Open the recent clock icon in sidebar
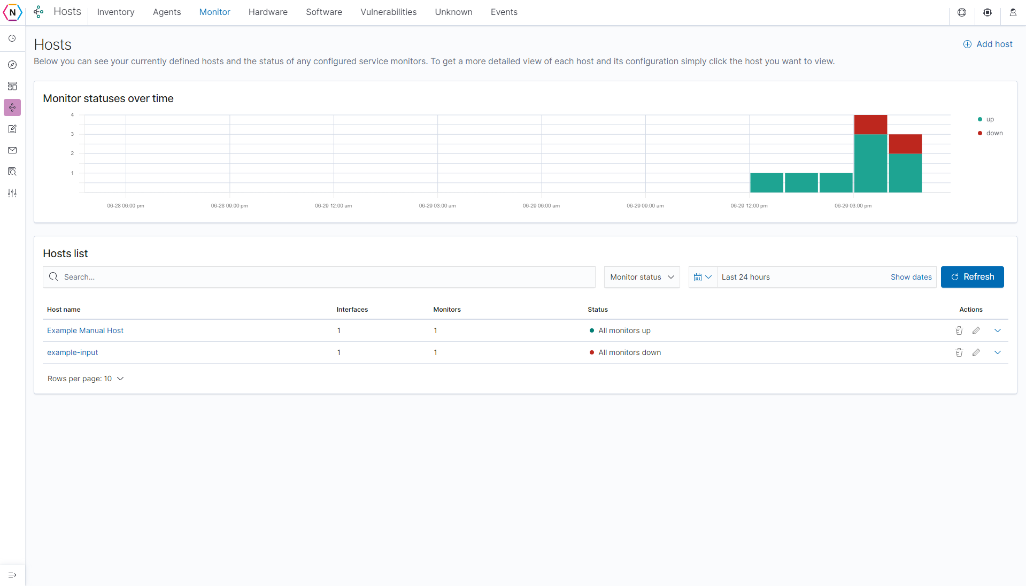The width and height of the screenshot is (1026, 586). pos(12,38)
